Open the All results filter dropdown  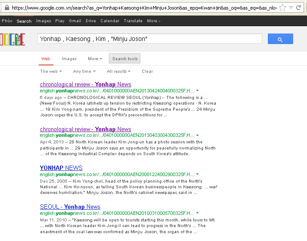(x=118, y=71)
